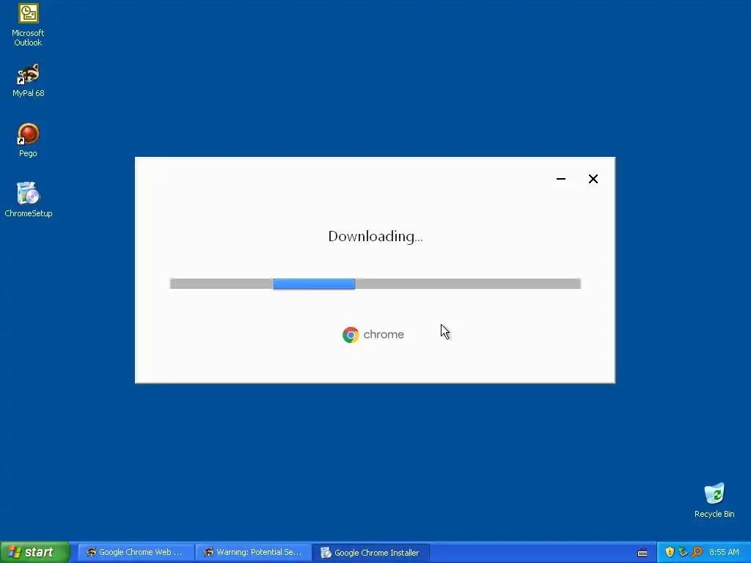Screen dimensions: 751x563
Task: Click the Chrome logo in installer
Action: pos(351,334)
